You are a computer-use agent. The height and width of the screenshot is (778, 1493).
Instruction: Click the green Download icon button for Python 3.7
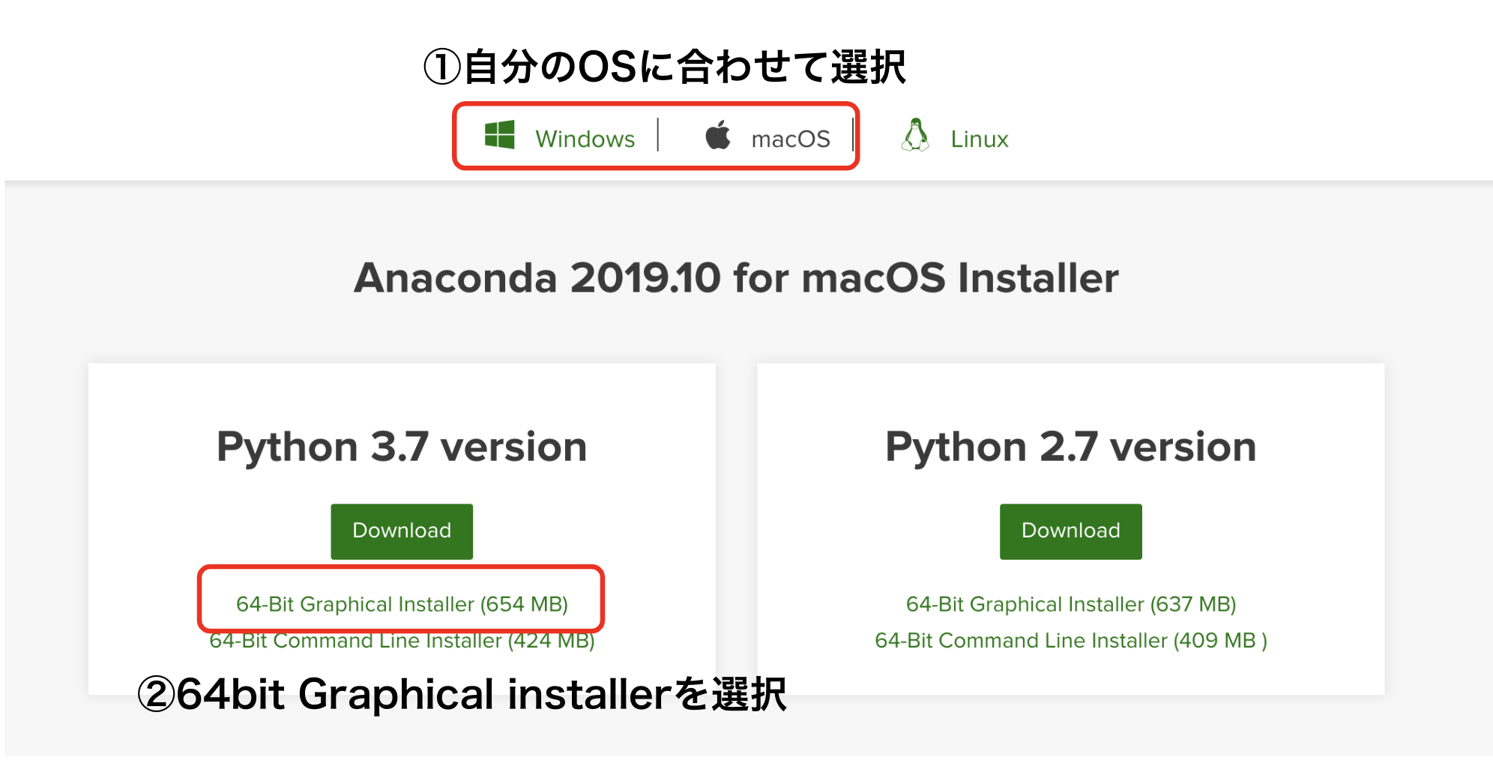(x=401, y=531)
